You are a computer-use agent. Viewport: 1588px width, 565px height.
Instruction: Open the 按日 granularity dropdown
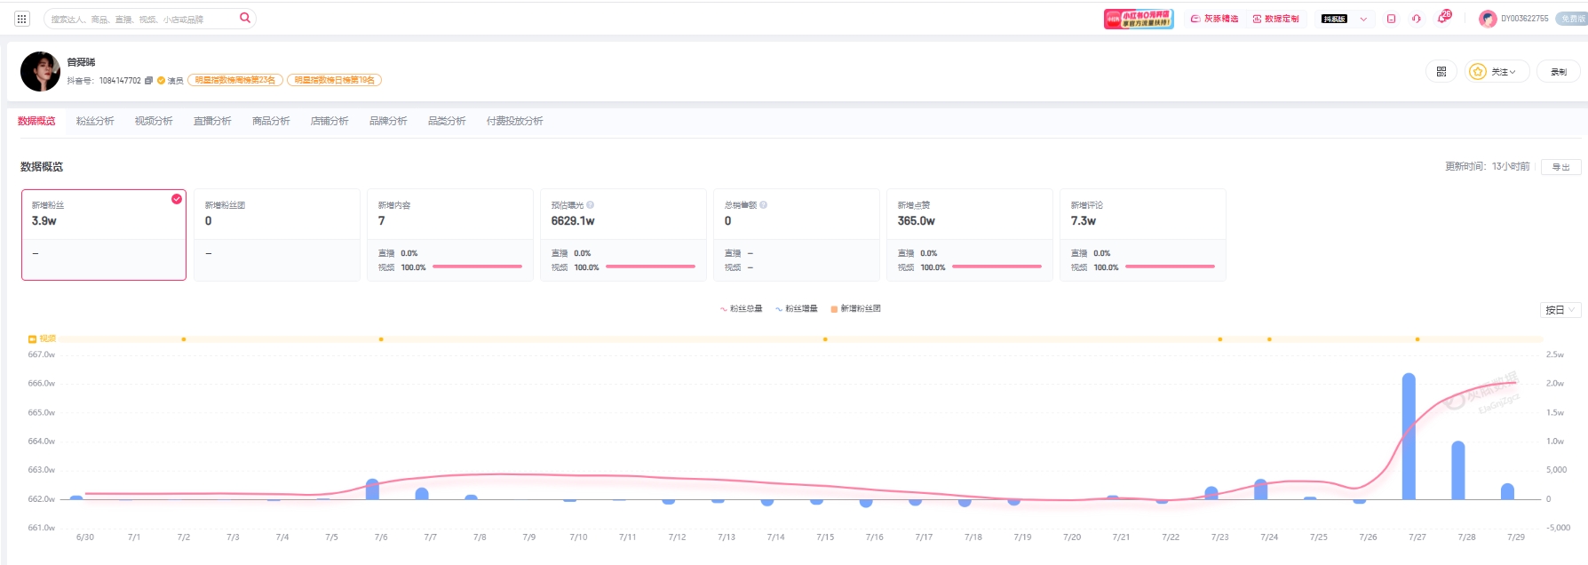[x=1560, y=310]
